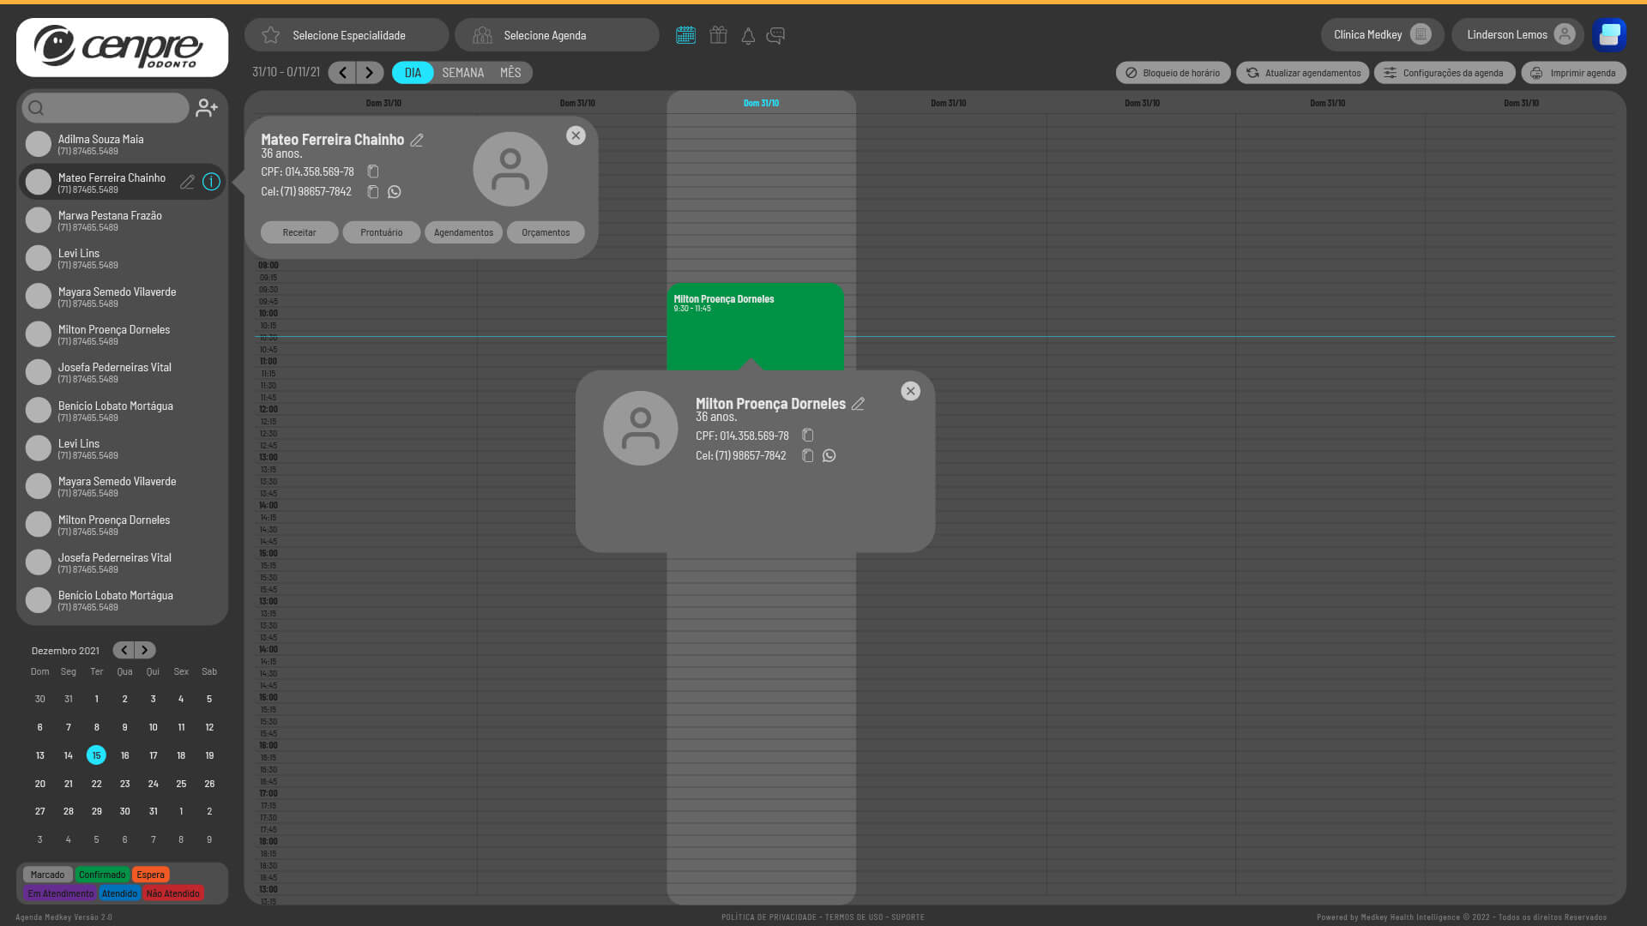Screen dimensions: 1647x926
Task: Switch to SEMANA view
Action: click(x=463, y=73)
